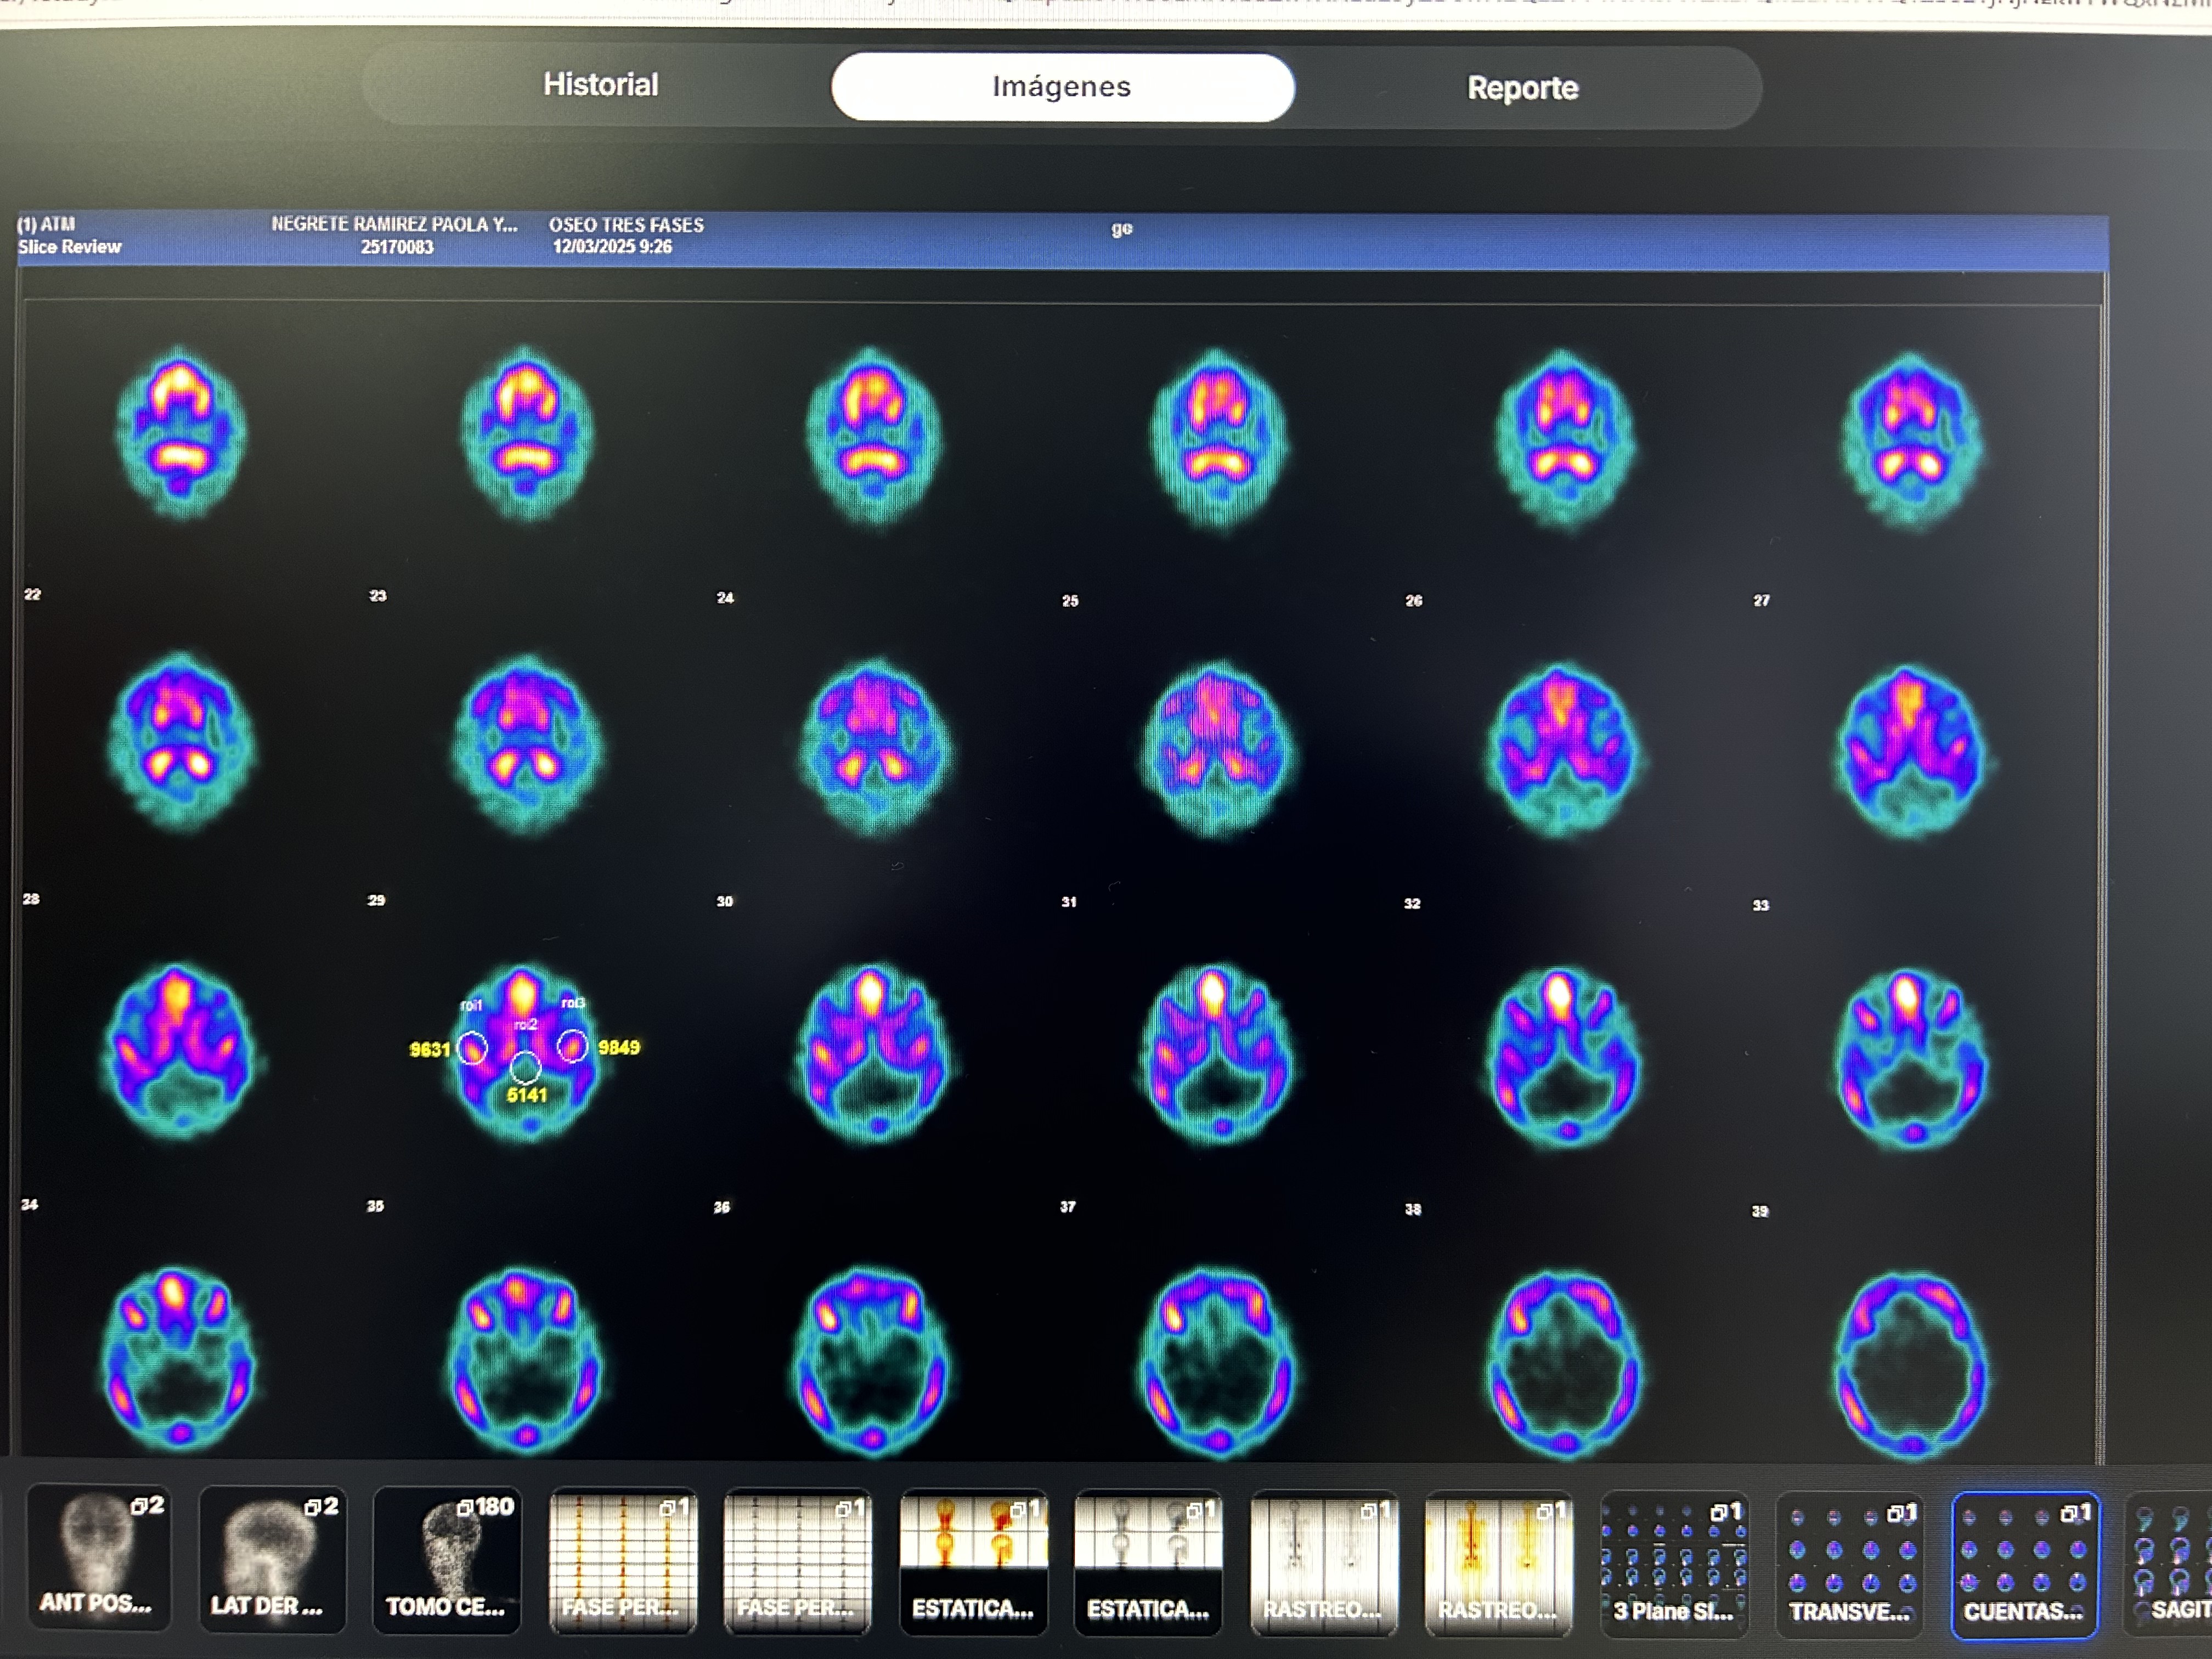The height and width of the screenshot is (1659, 2212).
Task: Select the roi1 circle marker
Action: [472, 1048]
